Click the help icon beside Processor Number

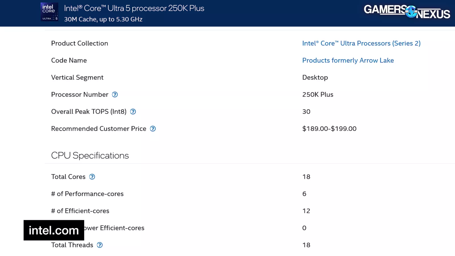tap(115, 95)
